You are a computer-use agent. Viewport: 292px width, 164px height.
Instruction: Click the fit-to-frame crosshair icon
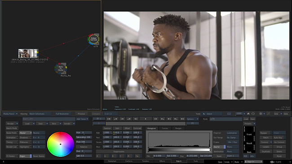point(253,114)
